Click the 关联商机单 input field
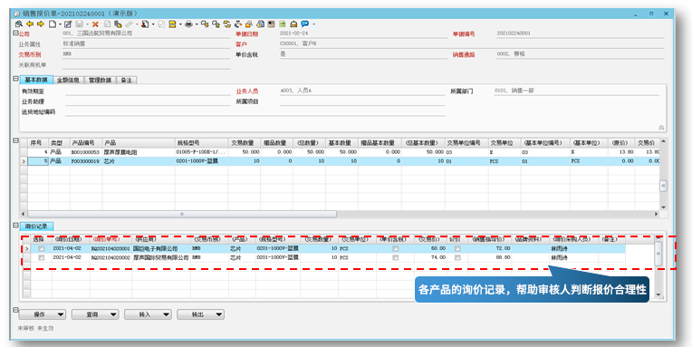Image resolution: width=692 pixels, height=347 pixels. click(146, 65)
